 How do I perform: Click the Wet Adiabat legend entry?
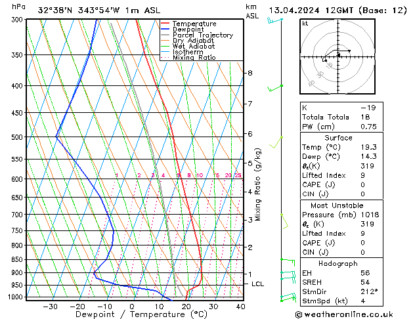click(x=194, y=46)
